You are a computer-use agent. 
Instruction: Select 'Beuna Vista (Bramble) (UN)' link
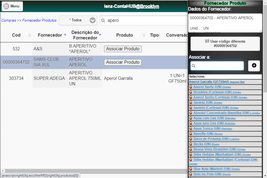(x=219, y=149)
